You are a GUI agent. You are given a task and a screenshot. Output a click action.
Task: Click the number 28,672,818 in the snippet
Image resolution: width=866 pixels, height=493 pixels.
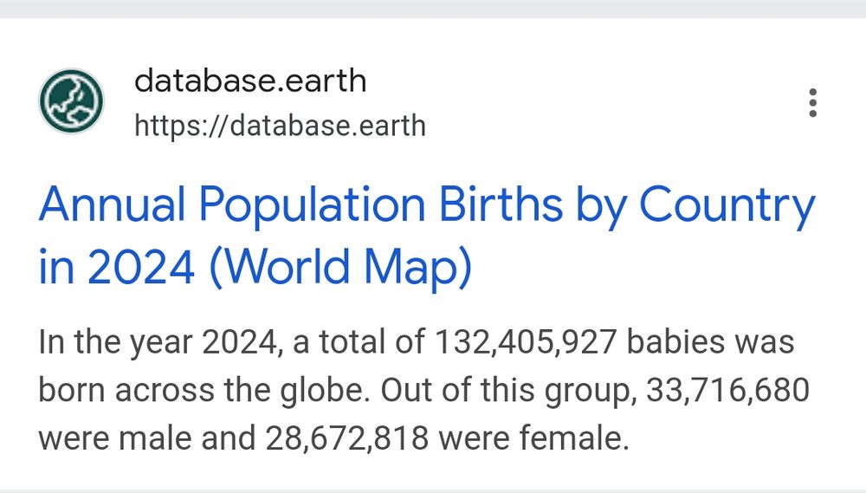coord(347,438)
